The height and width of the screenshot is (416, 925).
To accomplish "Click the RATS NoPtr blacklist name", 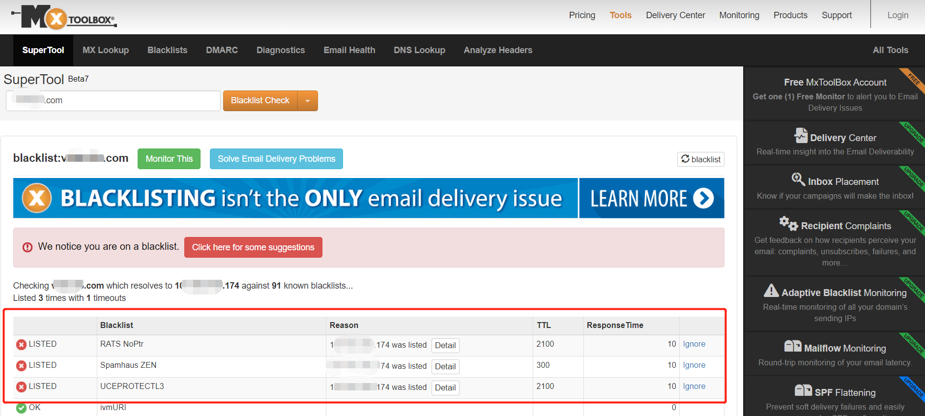I will click(122, 344).
